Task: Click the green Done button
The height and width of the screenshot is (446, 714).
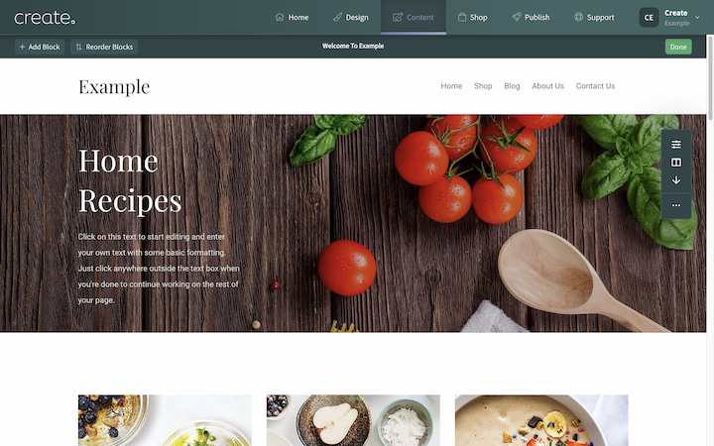Action: [x=678, y=47]
